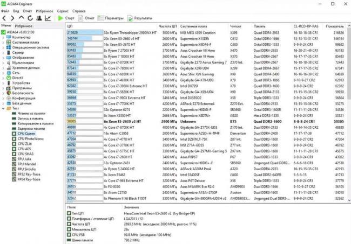Image resolution: width=351 pixels, height=244 pixels.
Task: Click the up arrow toolbar icon
Action: 21,18
